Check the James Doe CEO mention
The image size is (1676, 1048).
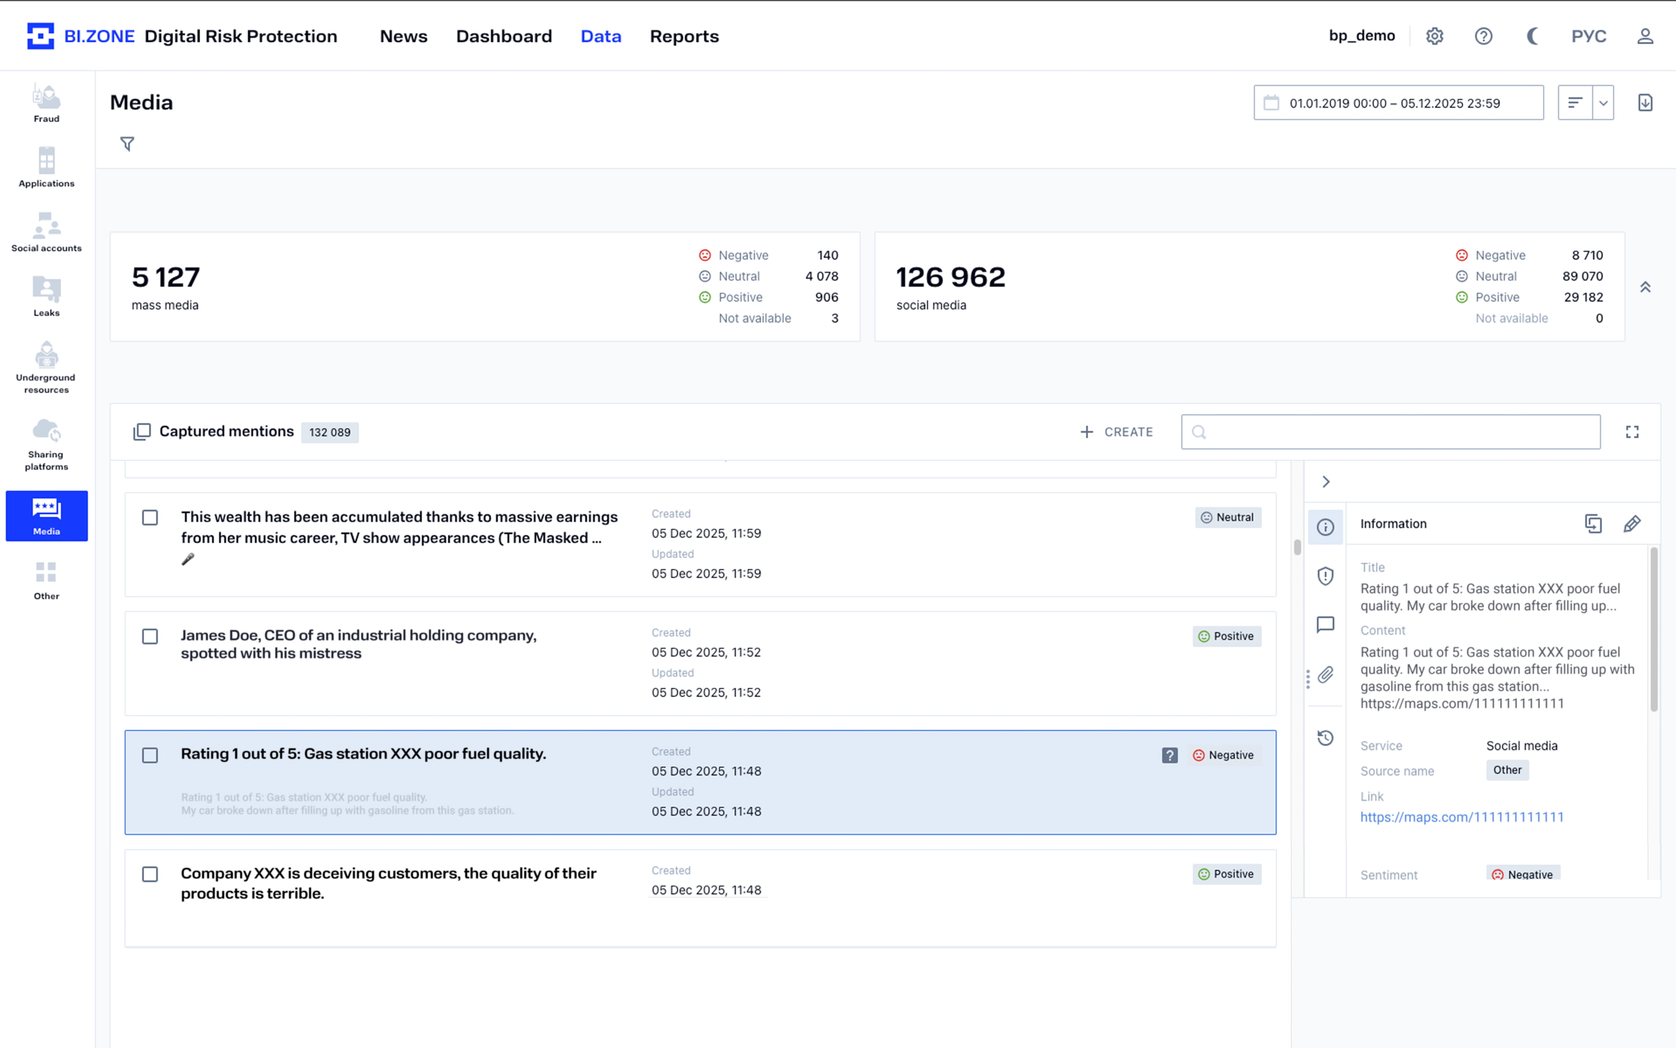[150, 636]
